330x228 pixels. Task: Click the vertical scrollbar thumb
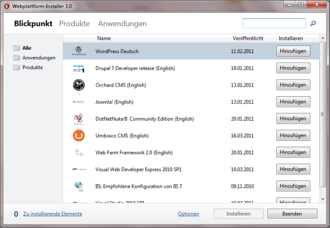(x=323, y=114)
